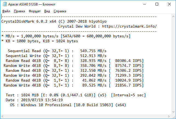This screenshot has width=176, height=119.
Task: Click the vertical scrollbar down arrow
Action: tap(174, 112)
